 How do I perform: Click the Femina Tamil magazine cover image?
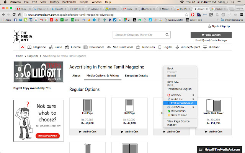pos(39,72)
